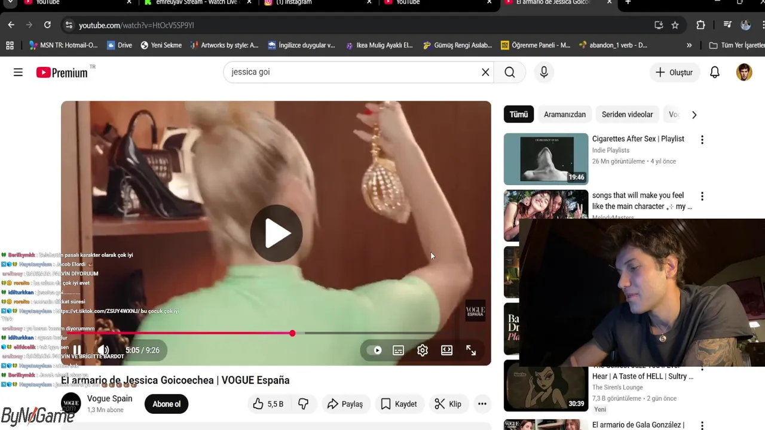The height and width of the screenshot is (430, 765).
Task: Open the Artworks by style bookmark
Action: pyautogui.click(x=224, y=45)
